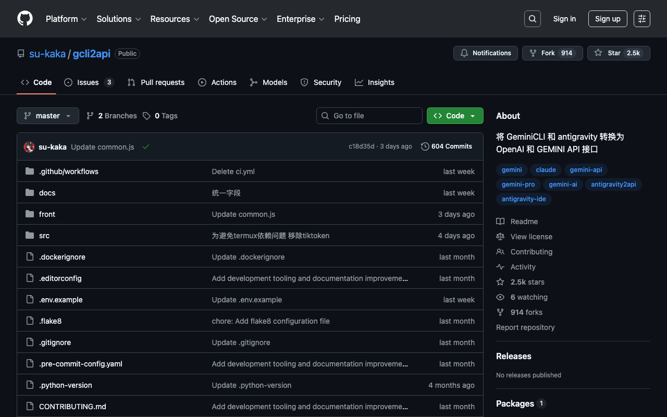Click su-kaka's avatar in latest commit
667x417 pixels.
click(x=29, y=147)
